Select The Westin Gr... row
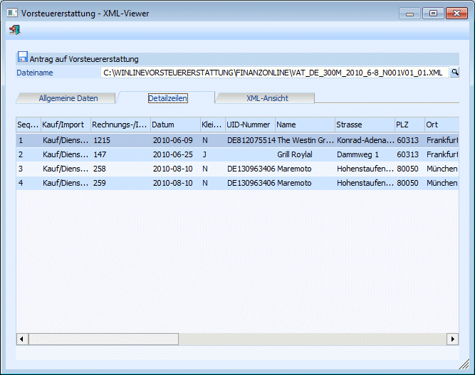This screenshot has height=375, width=475. point(305,140)
